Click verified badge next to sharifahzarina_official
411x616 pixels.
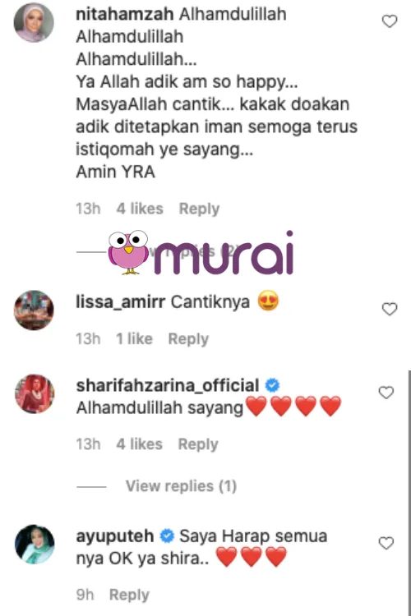[x=272, y=385]
